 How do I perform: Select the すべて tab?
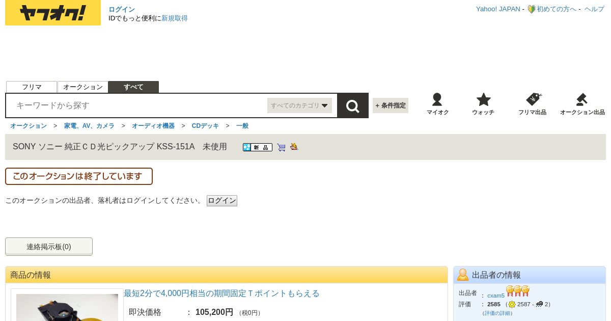tap(133, 87)
